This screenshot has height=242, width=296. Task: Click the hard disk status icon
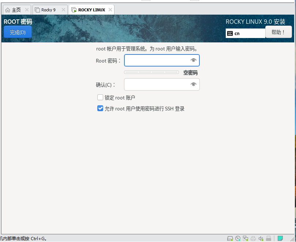pos(230,238)
